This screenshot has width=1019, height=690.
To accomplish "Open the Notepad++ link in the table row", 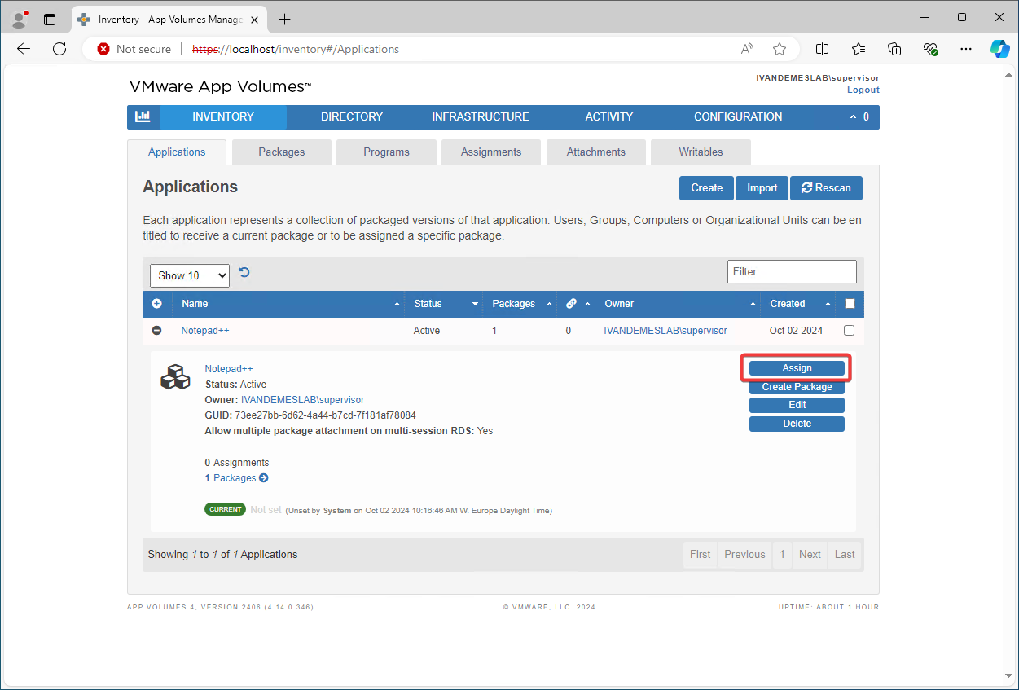I will (205, 331).
